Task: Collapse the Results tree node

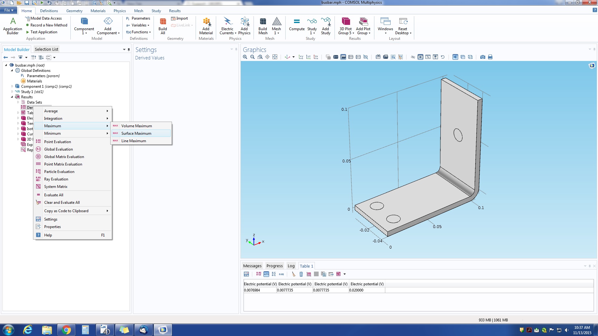Action: pos(12,97)
